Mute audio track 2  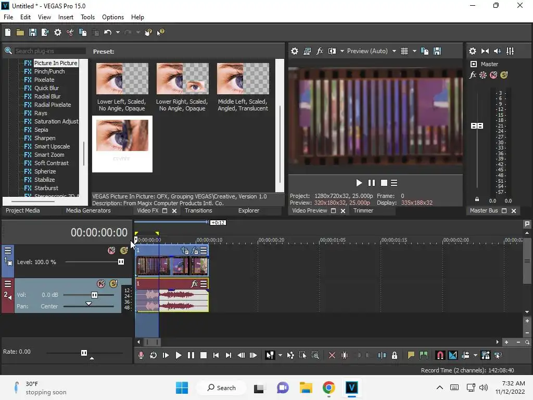coord(101,284)
